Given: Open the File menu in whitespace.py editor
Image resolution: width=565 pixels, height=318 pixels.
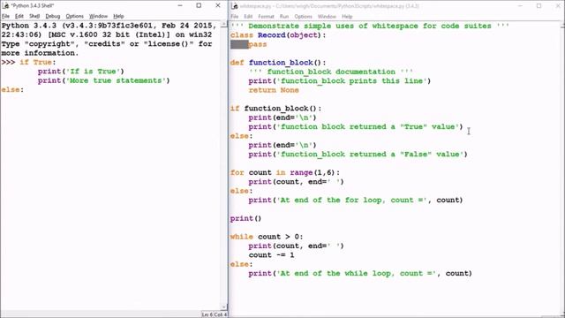Looking at the screenshot, I should click(x=235, y=17).
